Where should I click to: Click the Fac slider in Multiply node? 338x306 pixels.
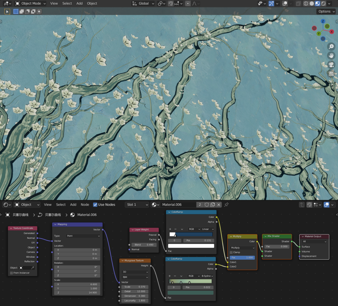coord(242,258)
